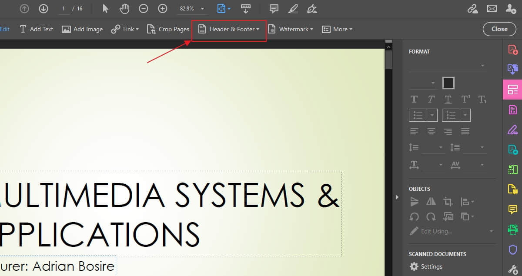Click the Edit tool label

point(5,29)
